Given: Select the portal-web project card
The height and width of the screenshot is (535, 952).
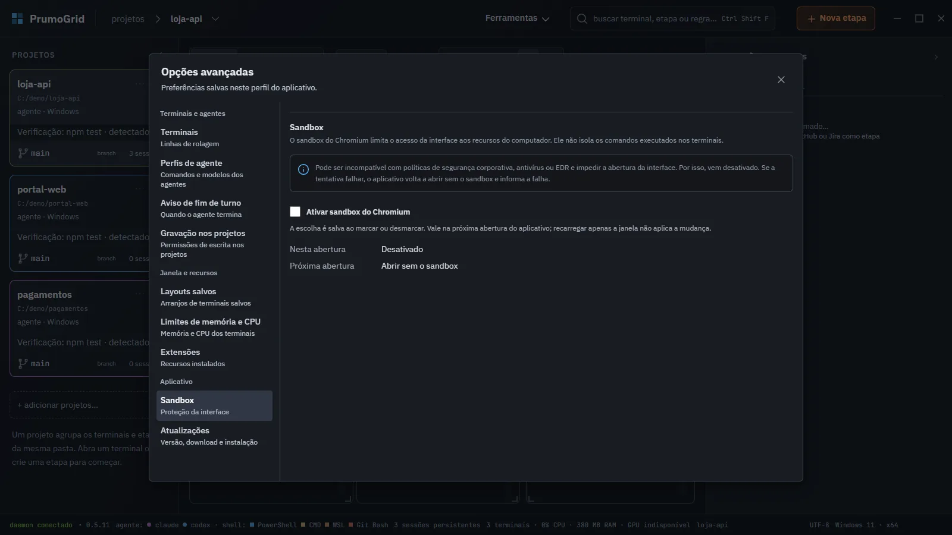Looking at the screenshot, I should point(80,223).
